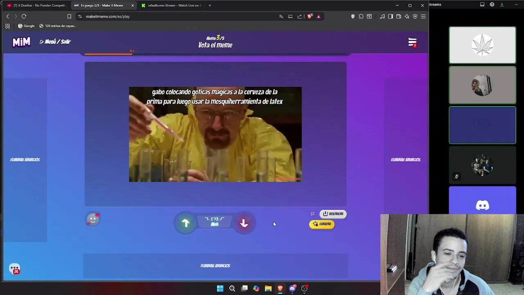
Task: Downvote the meme with red arrow
Action: (244, 223)
